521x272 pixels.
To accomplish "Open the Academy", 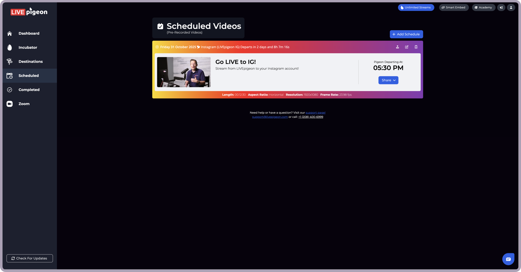I will (484, 8).
